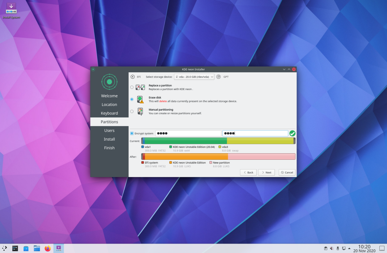This screenshot has width=387, height=253.
Task: Select the Replace a partition option
Action: pyautogui.click(x=132, y=87)
